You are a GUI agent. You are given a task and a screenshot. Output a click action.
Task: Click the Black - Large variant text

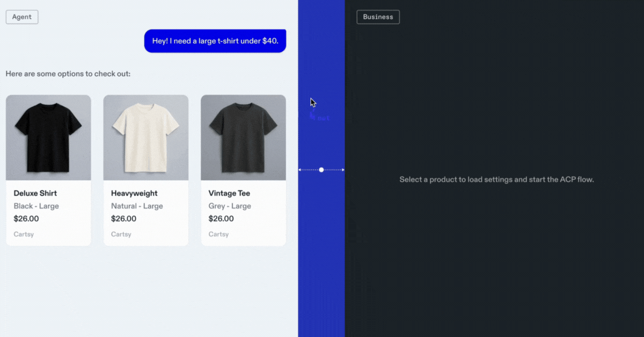point(36,206)
